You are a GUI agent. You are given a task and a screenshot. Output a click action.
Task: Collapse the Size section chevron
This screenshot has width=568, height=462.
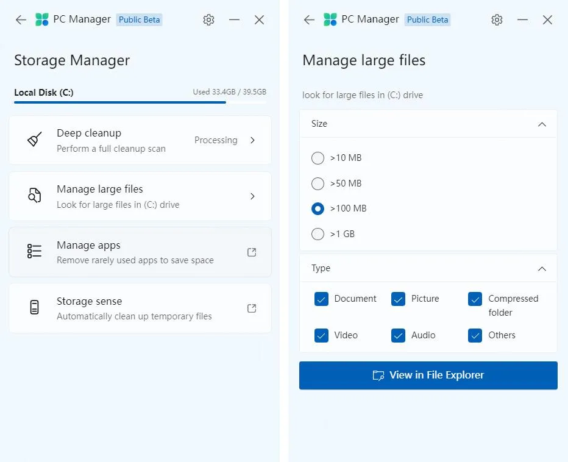coord(542,124)
